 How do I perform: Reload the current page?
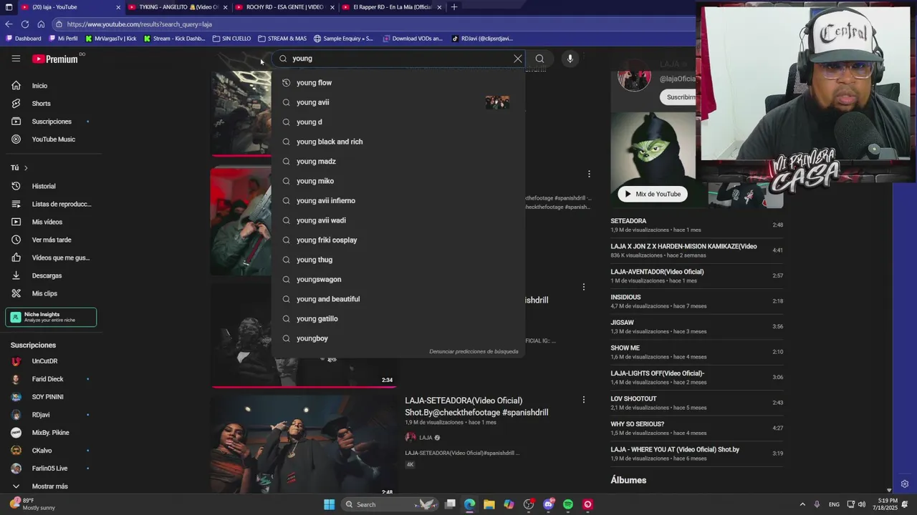click(25, 24)
